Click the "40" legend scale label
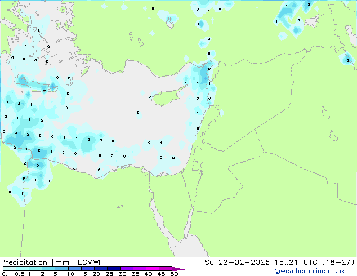This screenshot has height=276, width=357. click(148, 274)
